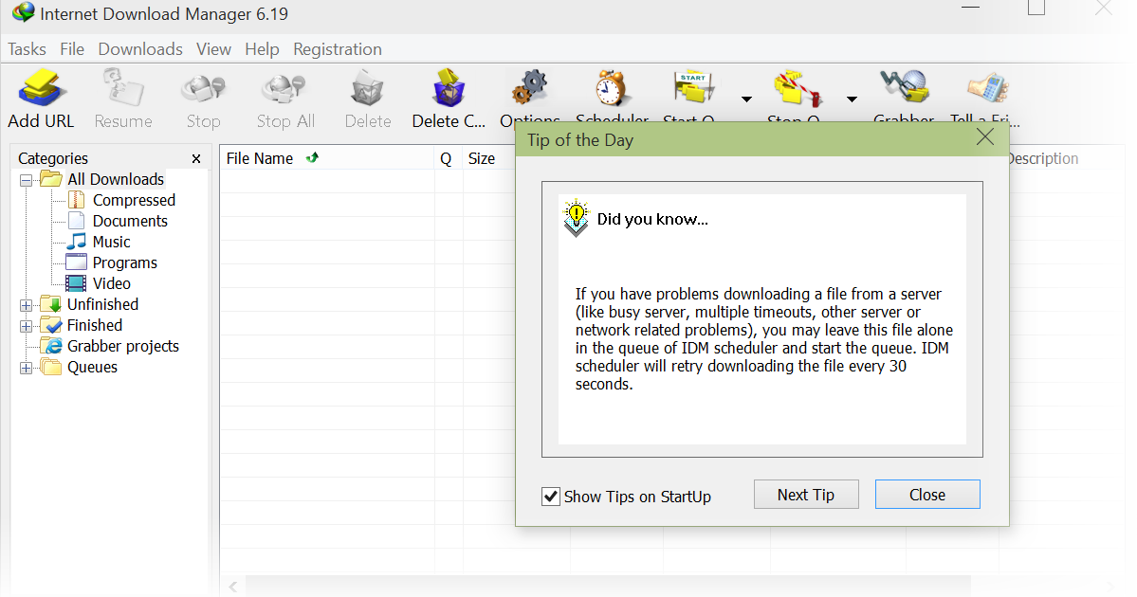This screenshot has width=1137, height=597.
Task: Collapse the All Downloads tree node
Action: [x=27, y=180]
